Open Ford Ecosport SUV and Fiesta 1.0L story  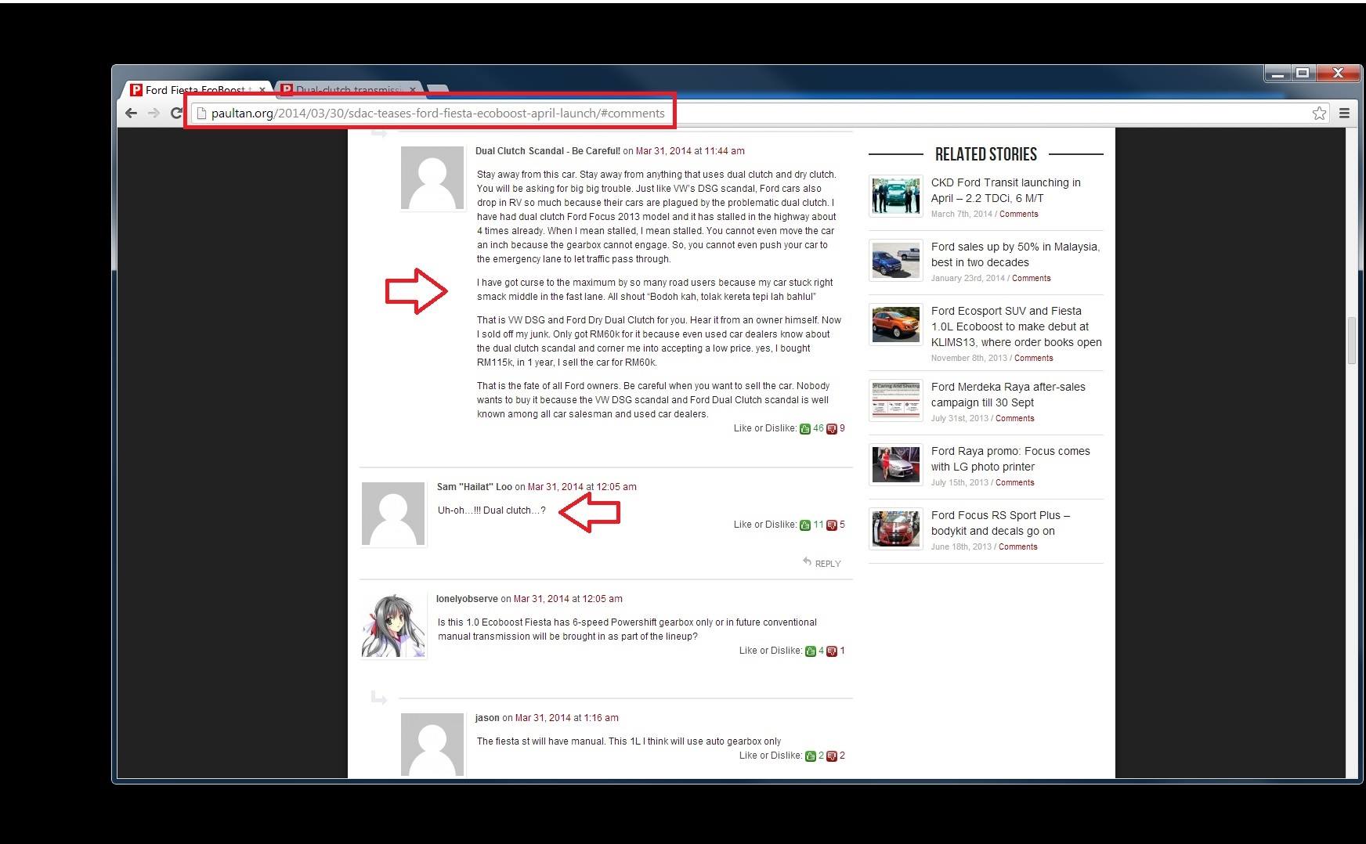point(1016,326)
